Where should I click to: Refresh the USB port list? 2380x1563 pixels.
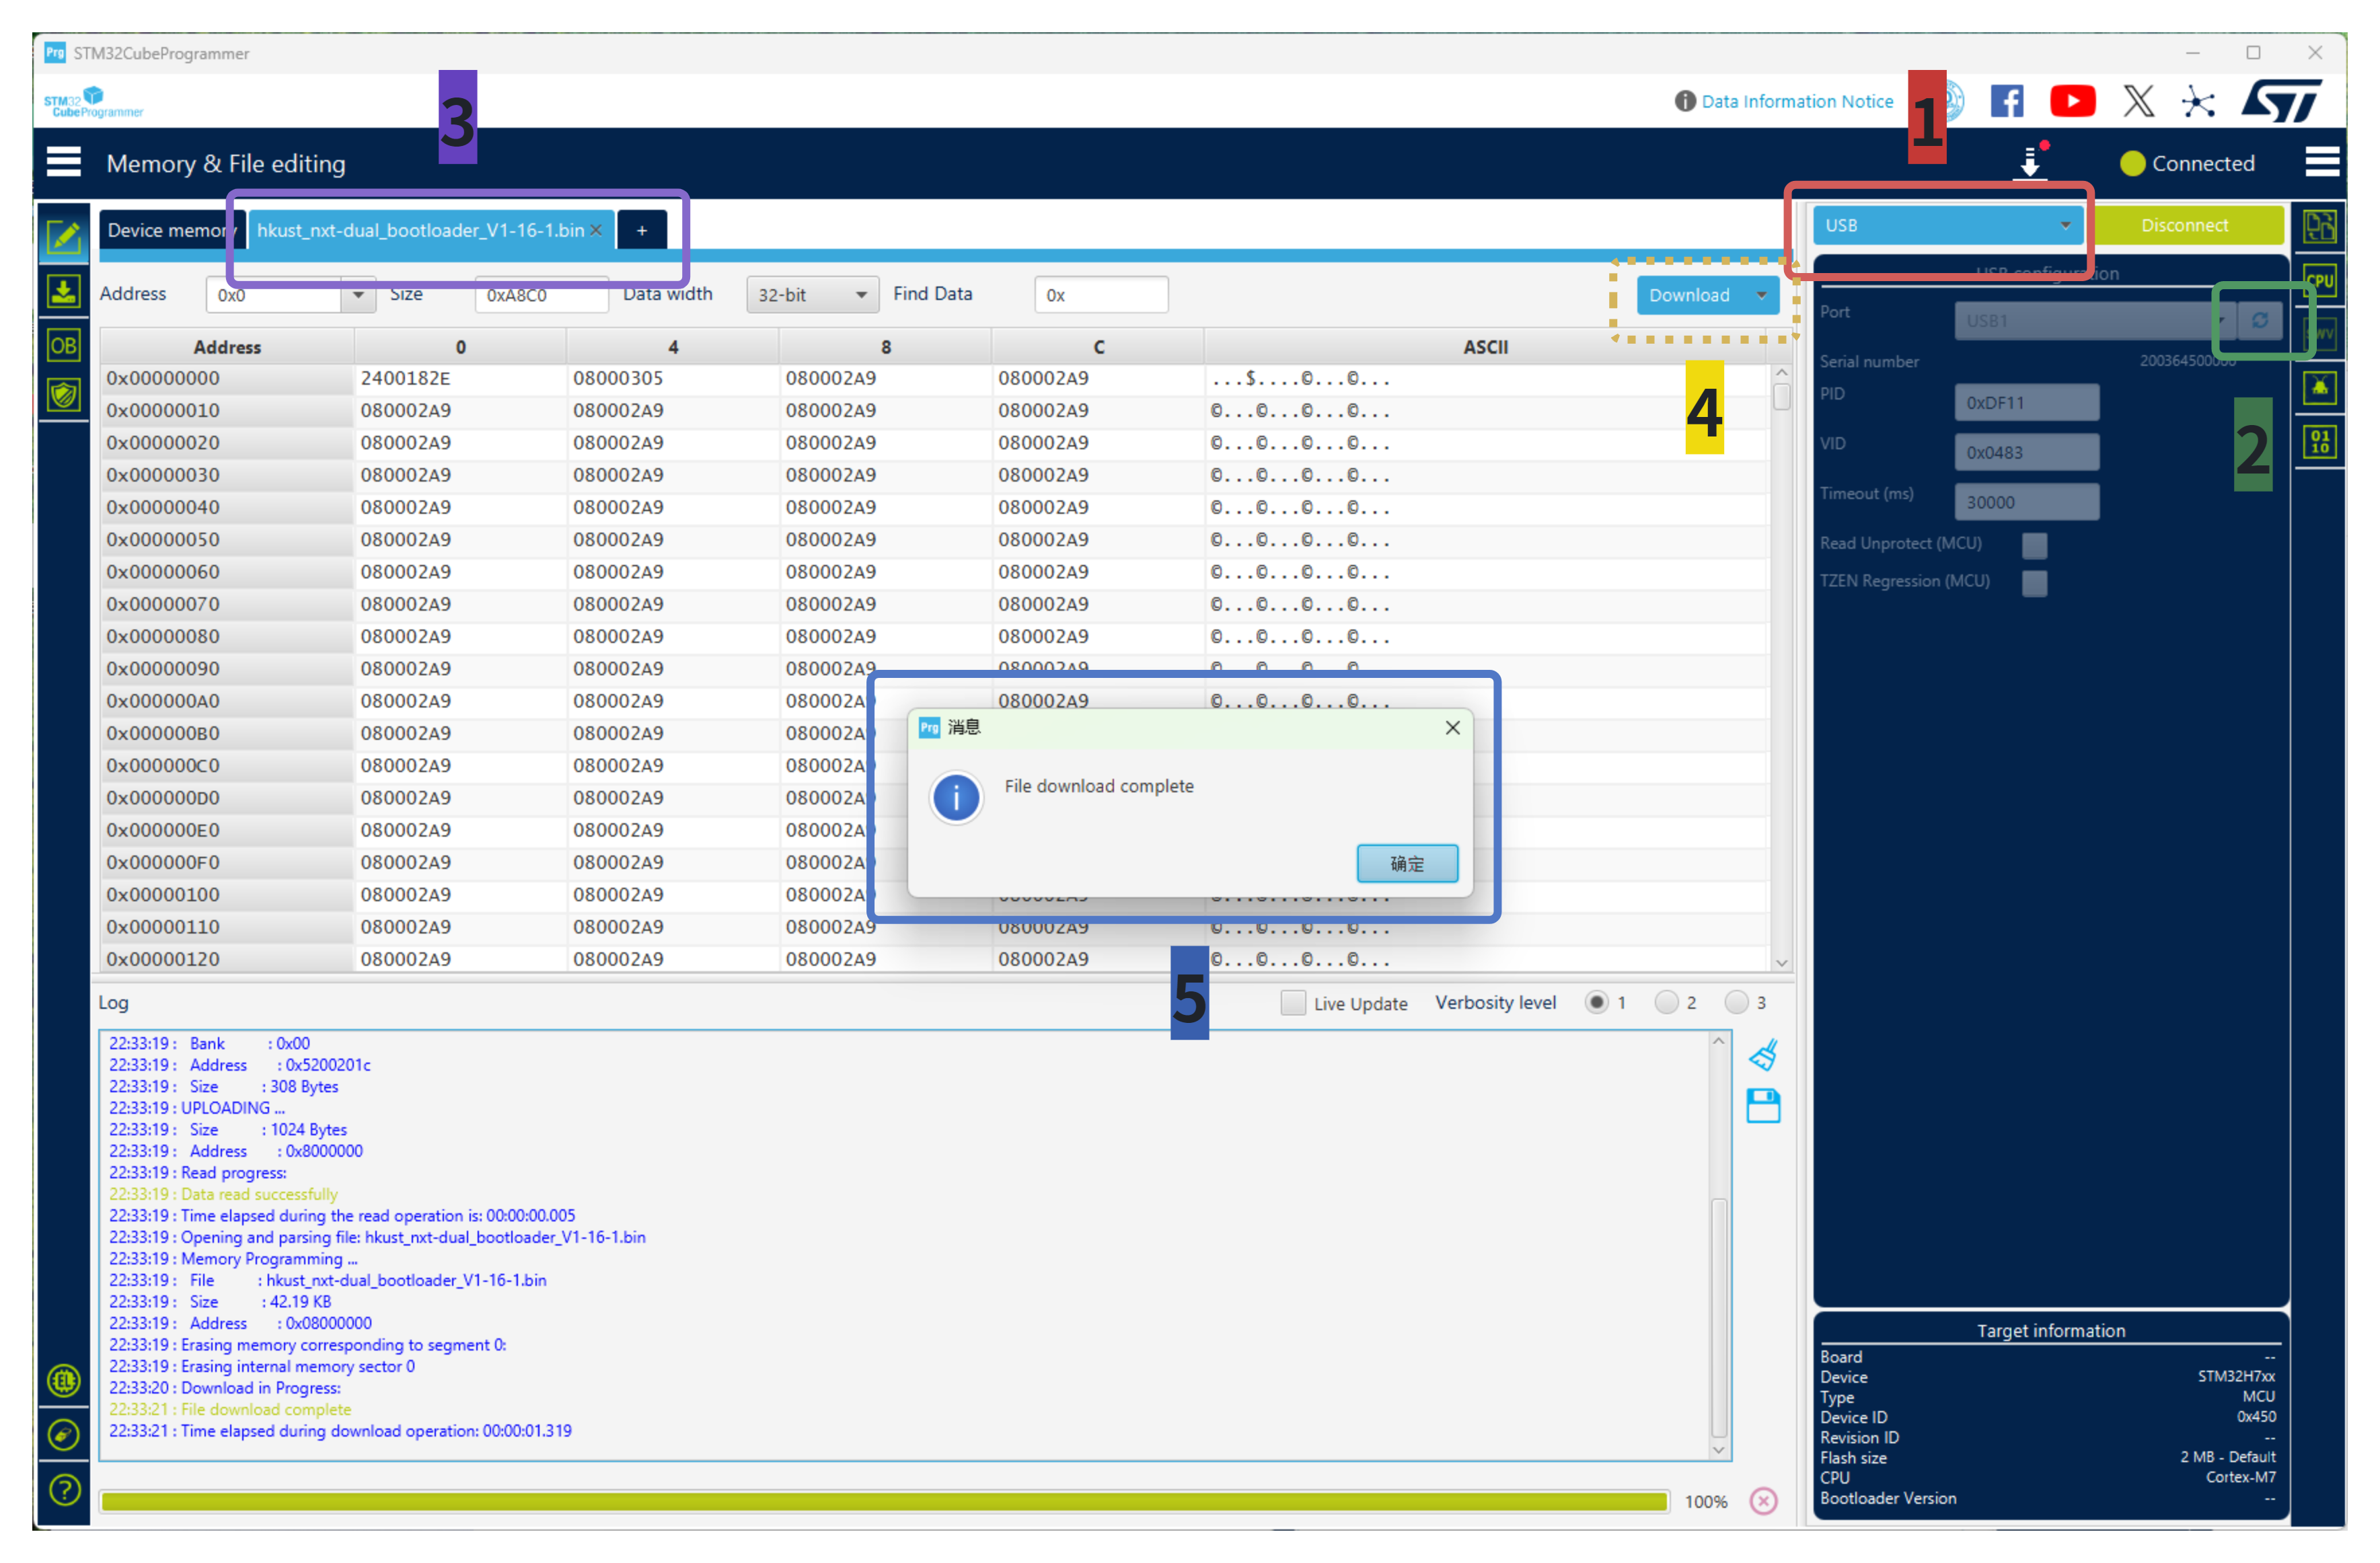(x=2260, y=320)
